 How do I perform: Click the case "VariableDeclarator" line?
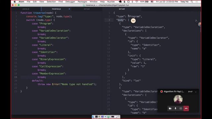pyautogui.click(x=50, y=38)
